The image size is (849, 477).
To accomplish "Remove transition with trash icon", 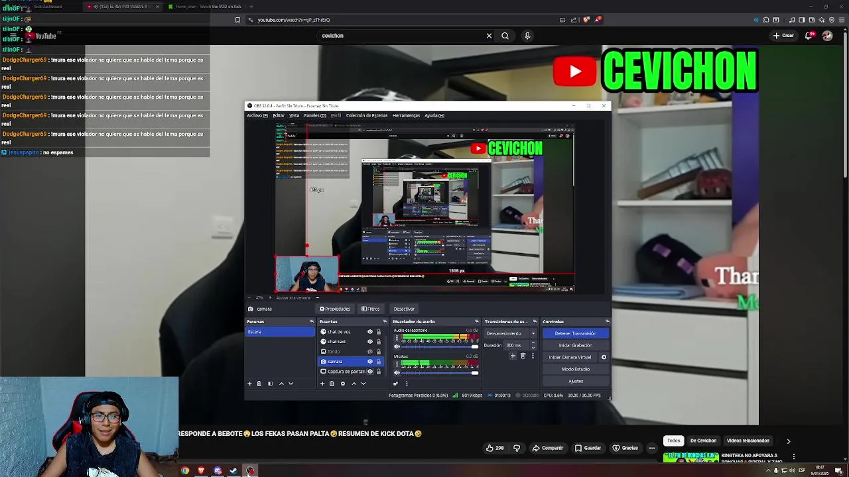I will pyautogui.click(x=523, y=356).
